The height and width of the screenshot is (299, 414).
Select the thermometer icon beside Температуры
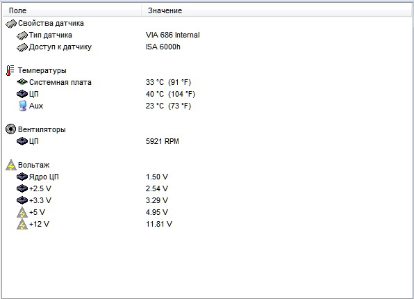point(10,71)
